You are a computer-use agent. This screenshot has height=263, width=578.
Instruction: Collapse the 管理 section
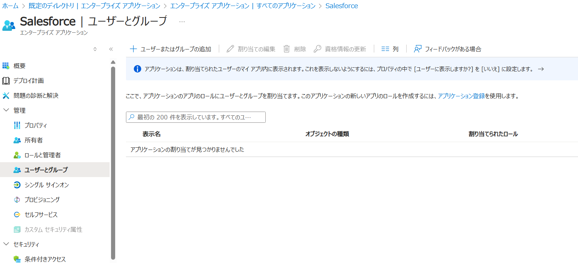click(6, 110)
